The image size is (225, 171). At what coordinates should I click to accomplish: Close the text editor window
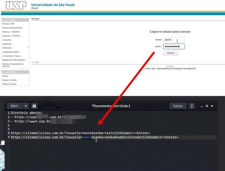point(212,106)
